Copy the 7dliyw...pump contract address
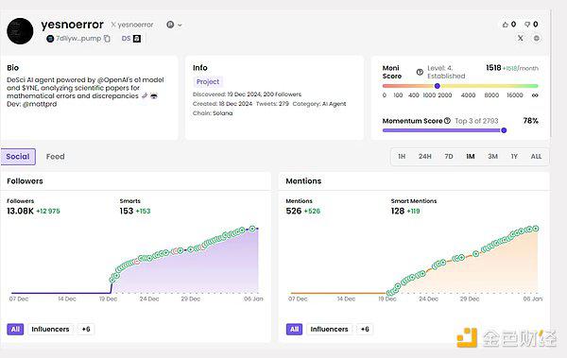 tap(107, 39)
